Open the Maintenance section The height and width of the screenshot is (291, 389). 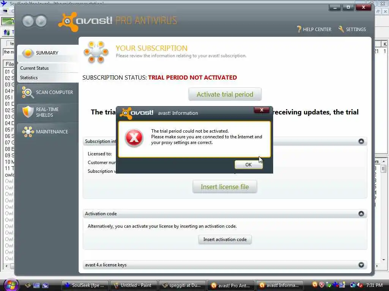(x=48, y=131)
